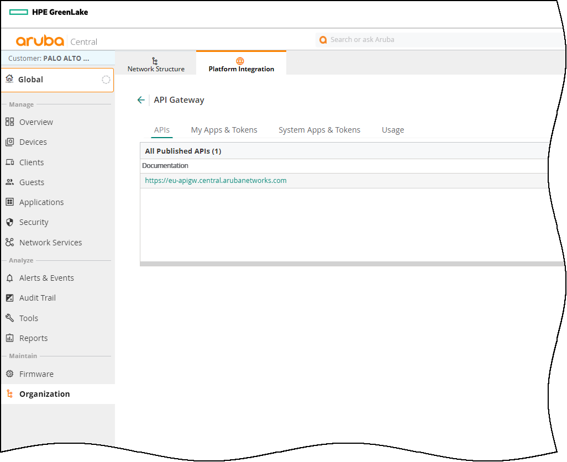The width and height of the screenshot is (567, 462).
Task: Open the Global context selector
Action: click(57, 80)
